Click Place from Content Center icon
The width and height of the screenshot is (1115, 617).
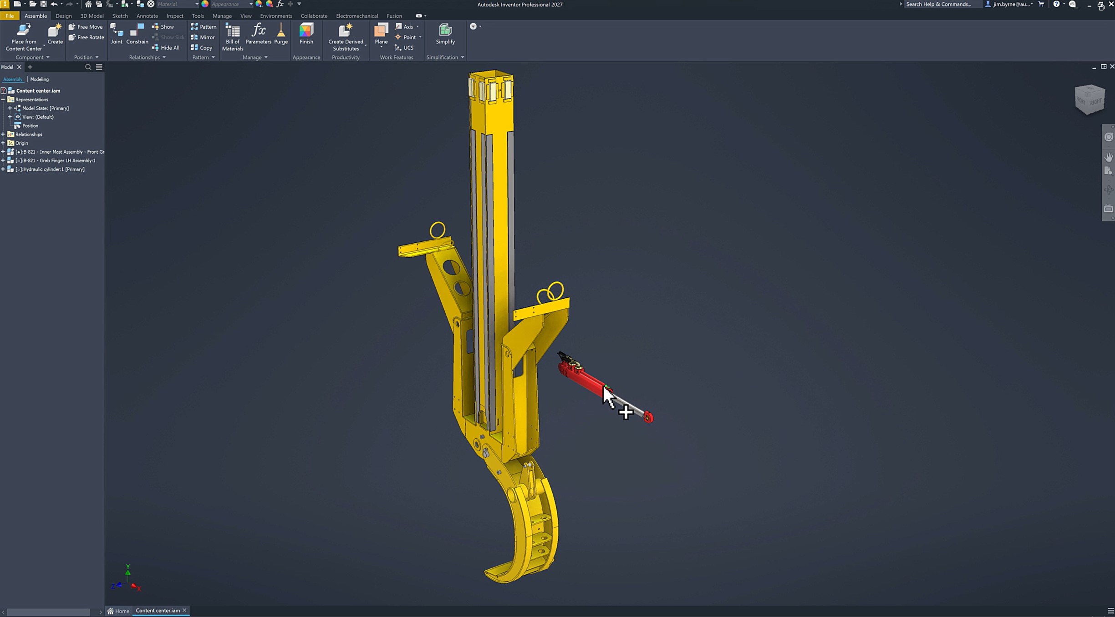coord(24,31)
